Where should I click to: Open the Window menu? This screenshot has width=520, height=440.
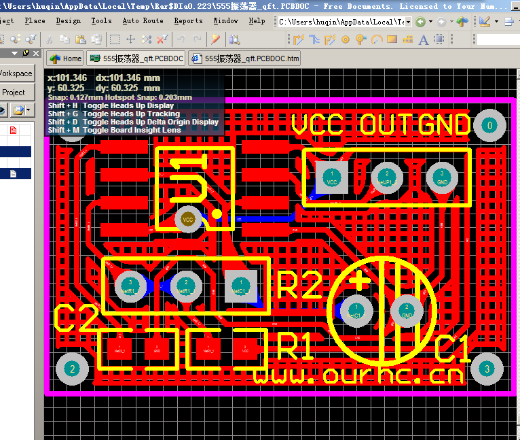(x=225, y=20)
